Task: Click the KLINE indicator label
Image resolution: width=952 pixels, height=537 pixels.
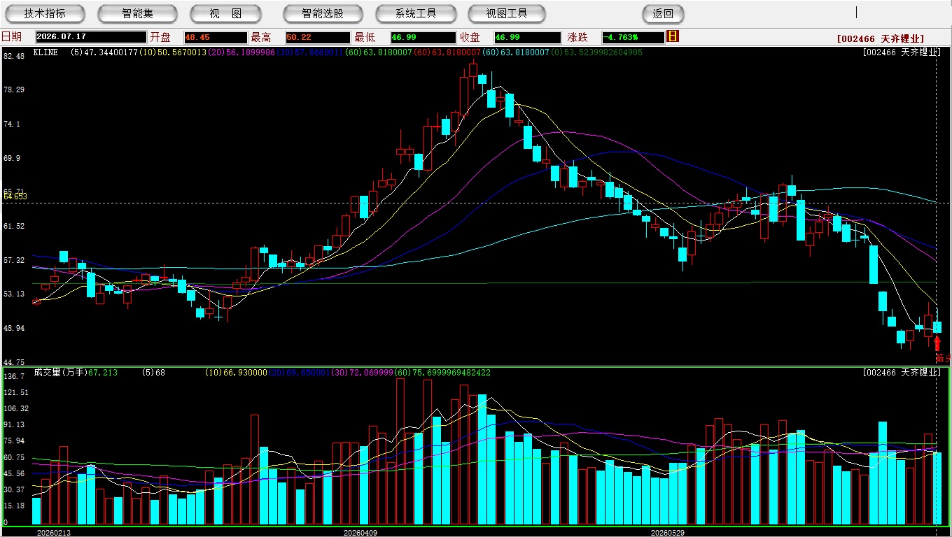Action: coord(45,52)
